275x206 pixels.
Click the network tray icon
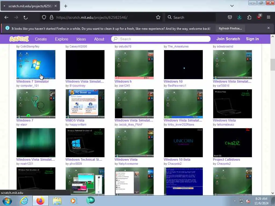tap(241, 201)
